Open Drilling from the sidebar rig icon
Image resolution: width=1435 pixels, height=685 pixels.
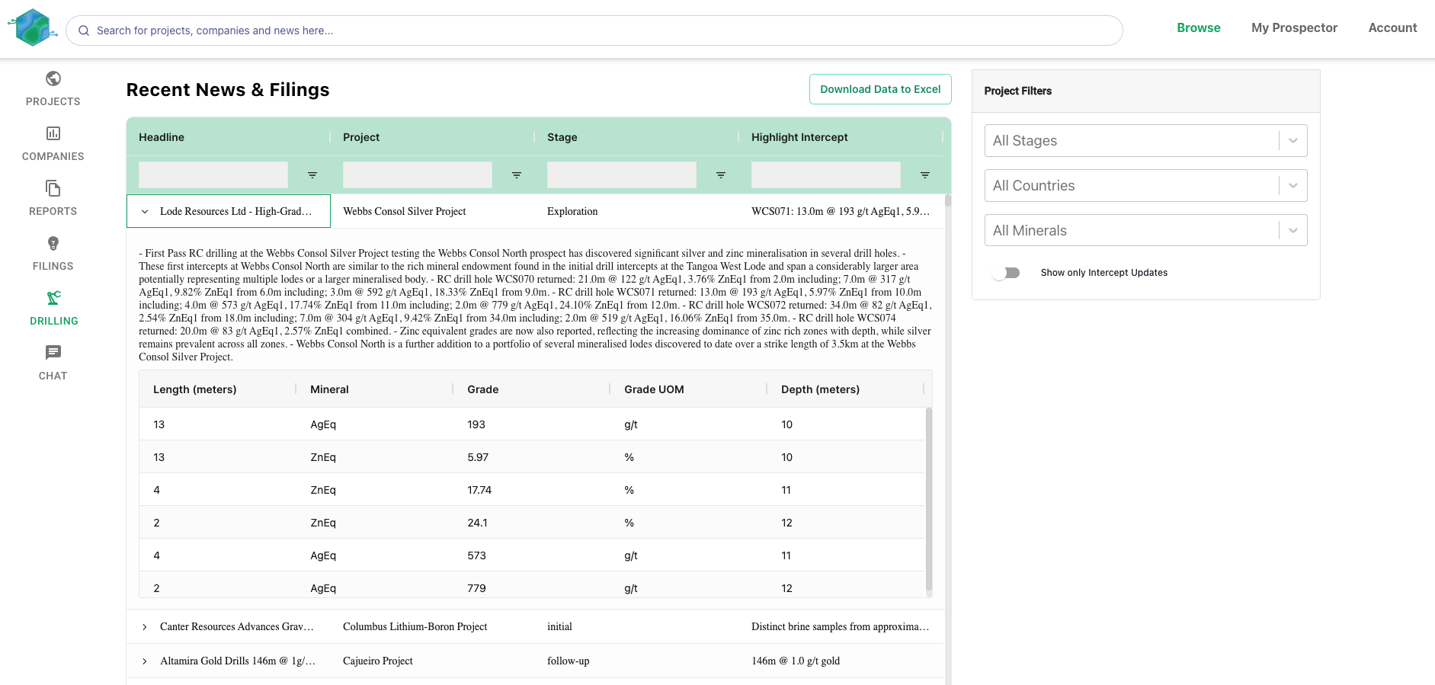(x=53, y=298)
